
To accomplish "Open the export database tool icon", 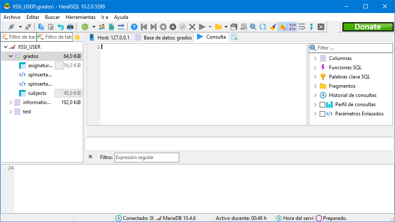I will pyautogui.click(x=121, y=27).
